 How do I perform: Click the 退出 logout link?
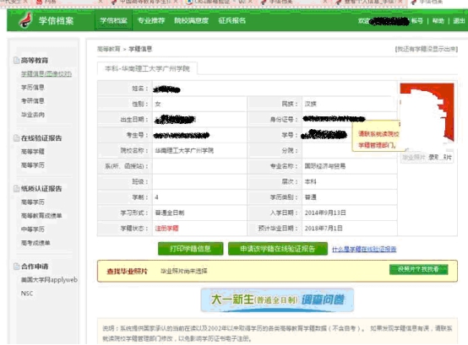459,21
